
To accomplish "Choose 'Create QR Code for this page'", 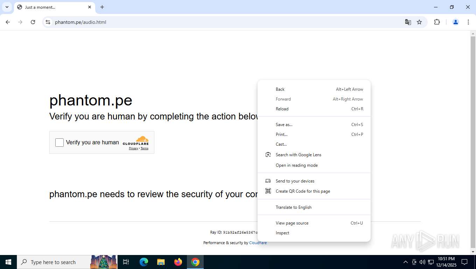I will click(314, 191).
